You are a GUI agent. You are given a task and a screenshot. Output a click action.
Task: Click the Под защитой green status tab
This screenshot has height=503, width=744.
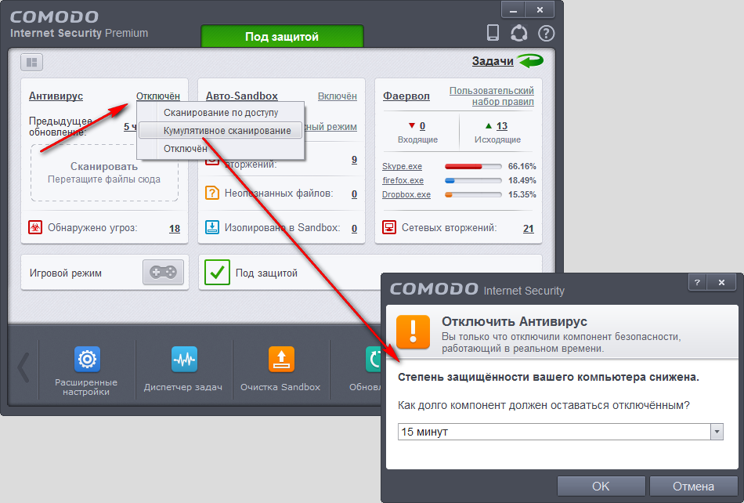[x=282, y=37]
